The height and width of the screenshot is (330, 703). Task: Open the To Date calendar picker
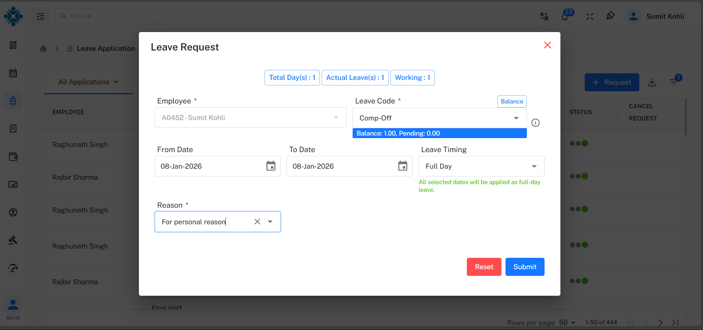(403, 166)
